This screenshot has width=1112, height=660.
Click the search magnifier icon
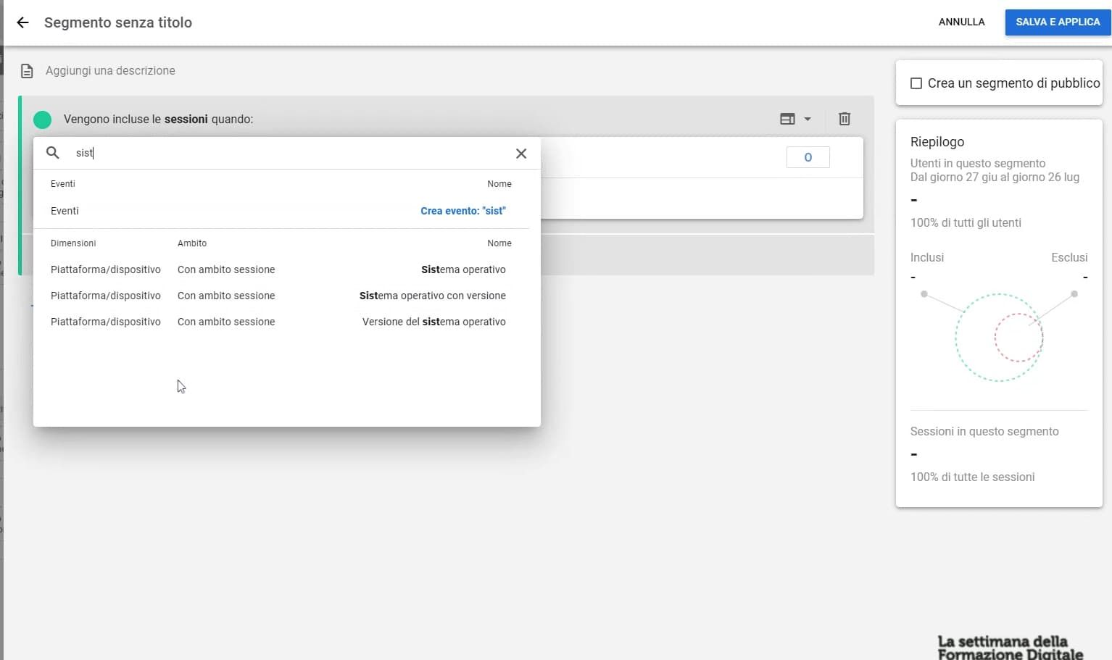pyautogui.click(x=53, y=153)
